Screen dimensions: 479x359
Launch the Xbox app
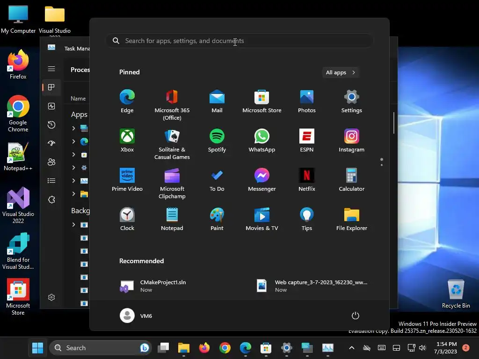[x=127, y=140]
